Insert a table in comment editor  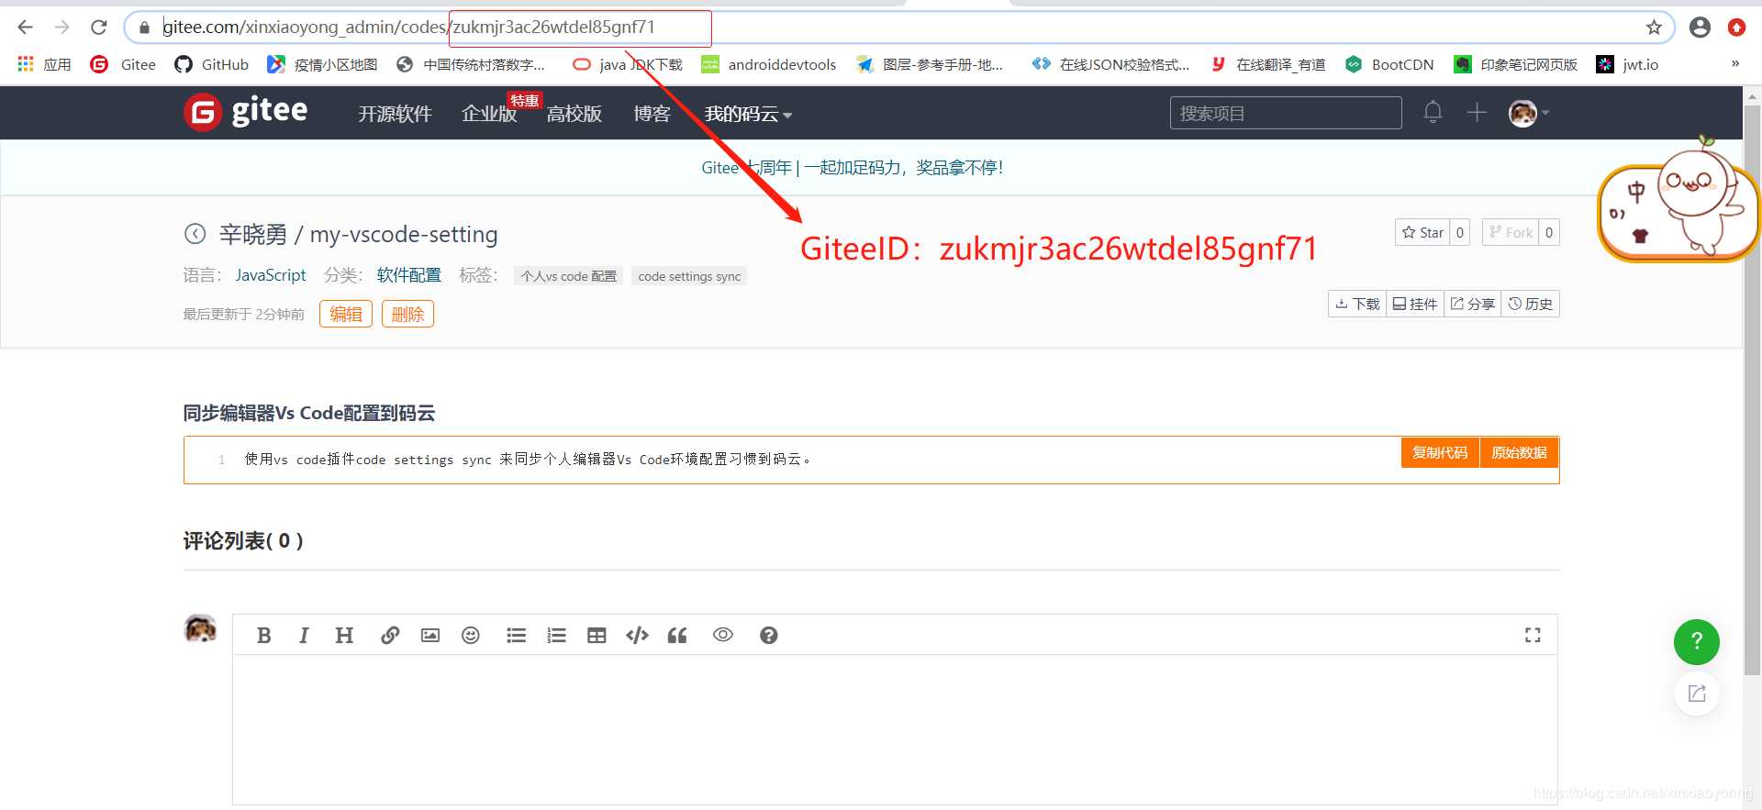[x=597, y=635]
